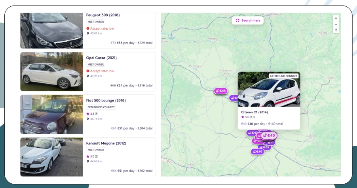Open the Peugeot 308 (2018) listing title

[x=103, y=15]
